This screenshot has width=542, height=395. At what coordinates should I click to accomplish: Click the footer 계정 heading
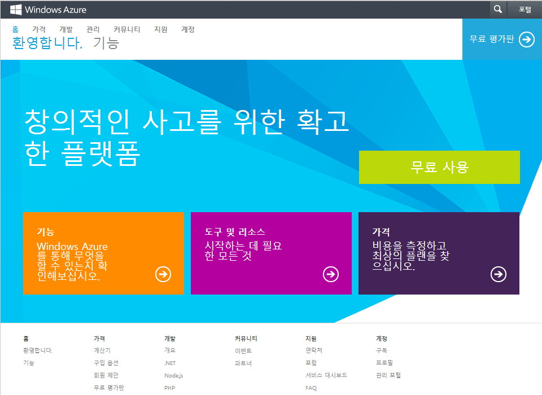(x=382, y=339)
